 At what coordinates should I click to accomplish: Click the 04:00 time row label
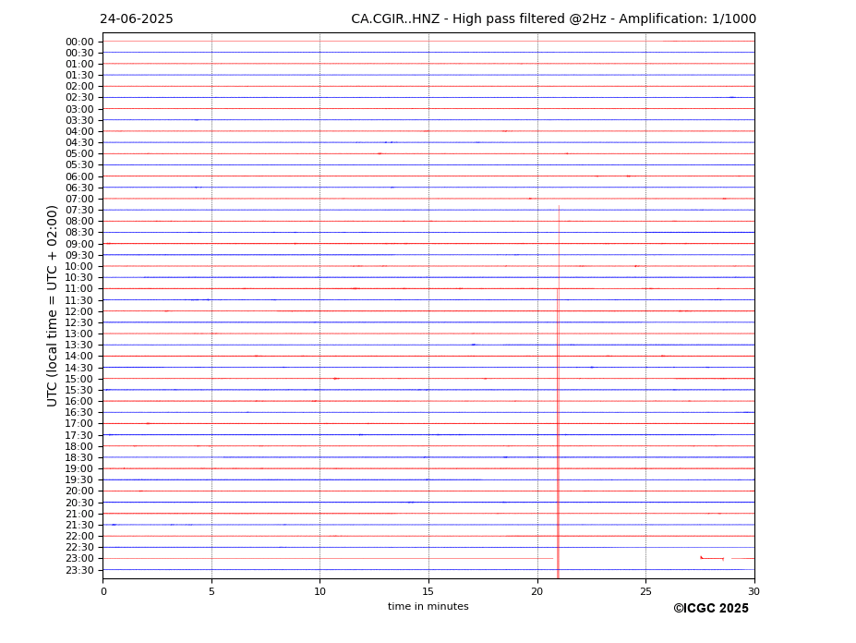[x=79, y=132]
